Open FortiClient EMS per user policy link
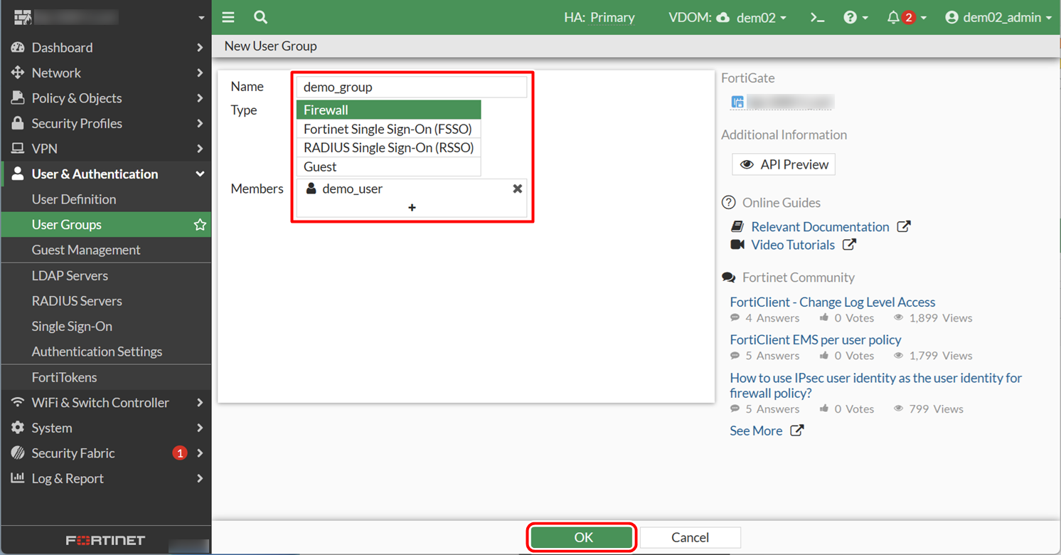 (x=816, y=340)
